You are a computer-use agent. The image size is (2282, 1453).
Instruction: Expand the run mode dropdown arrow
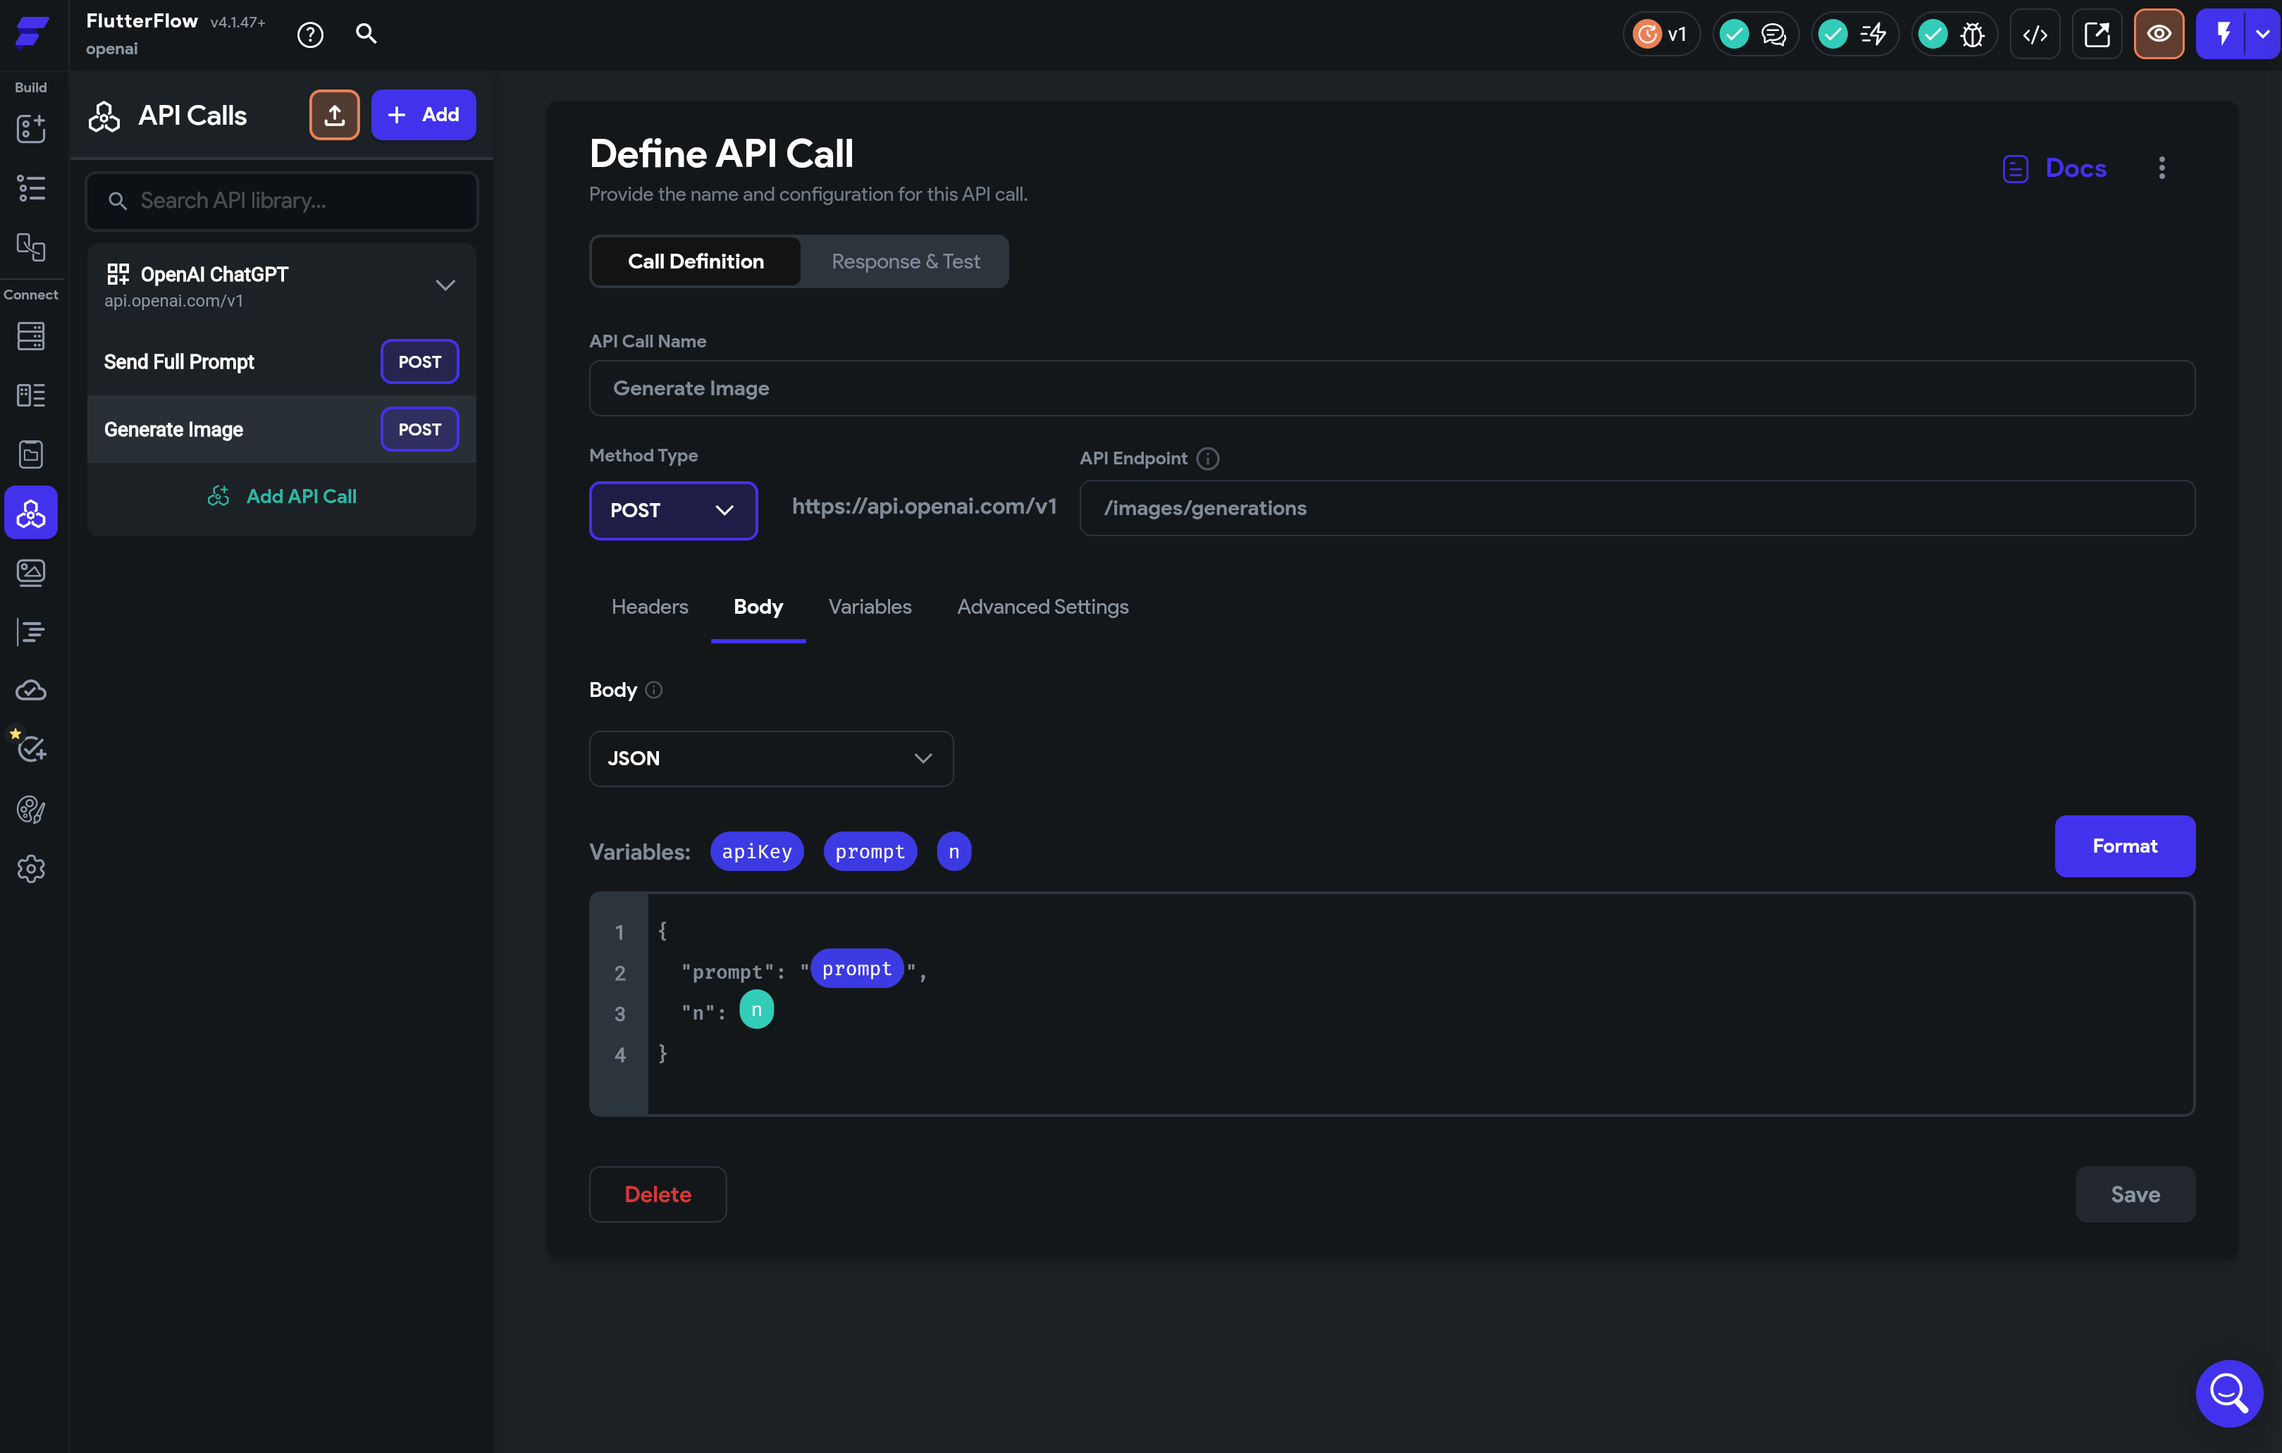[x=2263, y=34]
